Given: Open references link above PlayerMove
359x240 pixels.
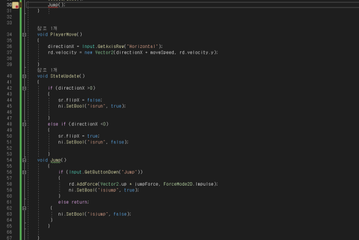Looking at the screenshot, I should [47, 28].
